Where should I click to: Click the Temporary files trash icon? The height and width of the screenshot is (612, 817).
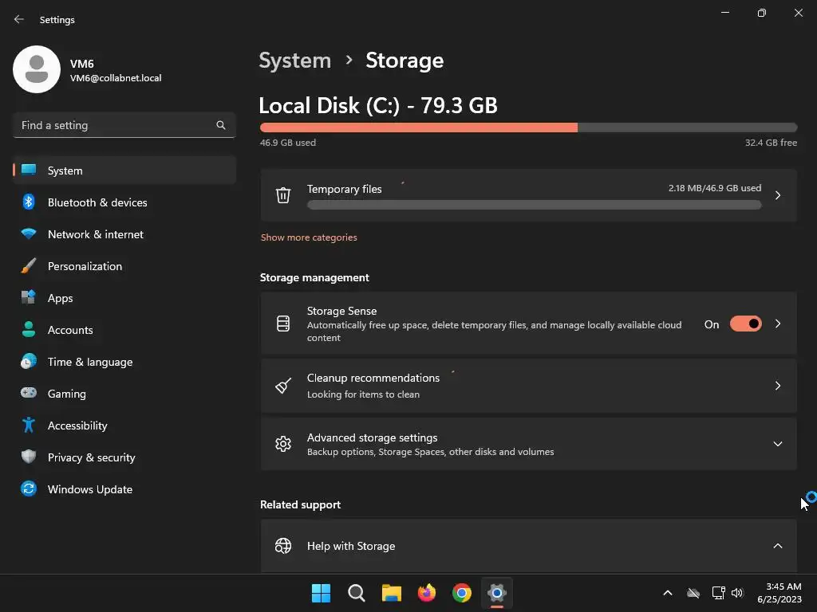(283, 195)
